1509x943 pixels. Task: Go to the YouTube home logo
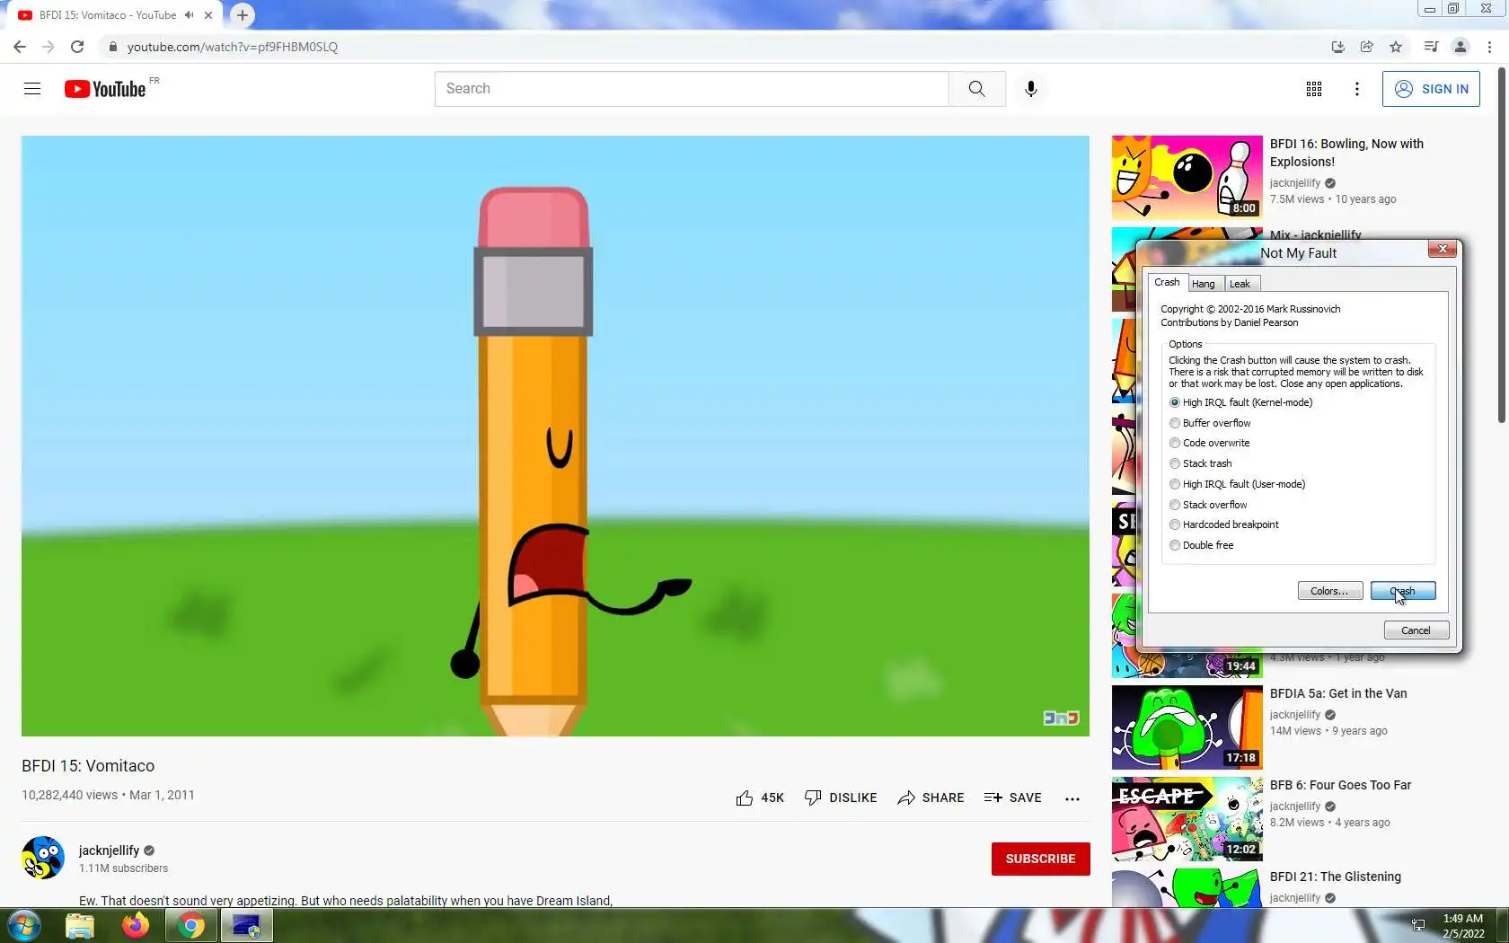[x=105, y=89]
